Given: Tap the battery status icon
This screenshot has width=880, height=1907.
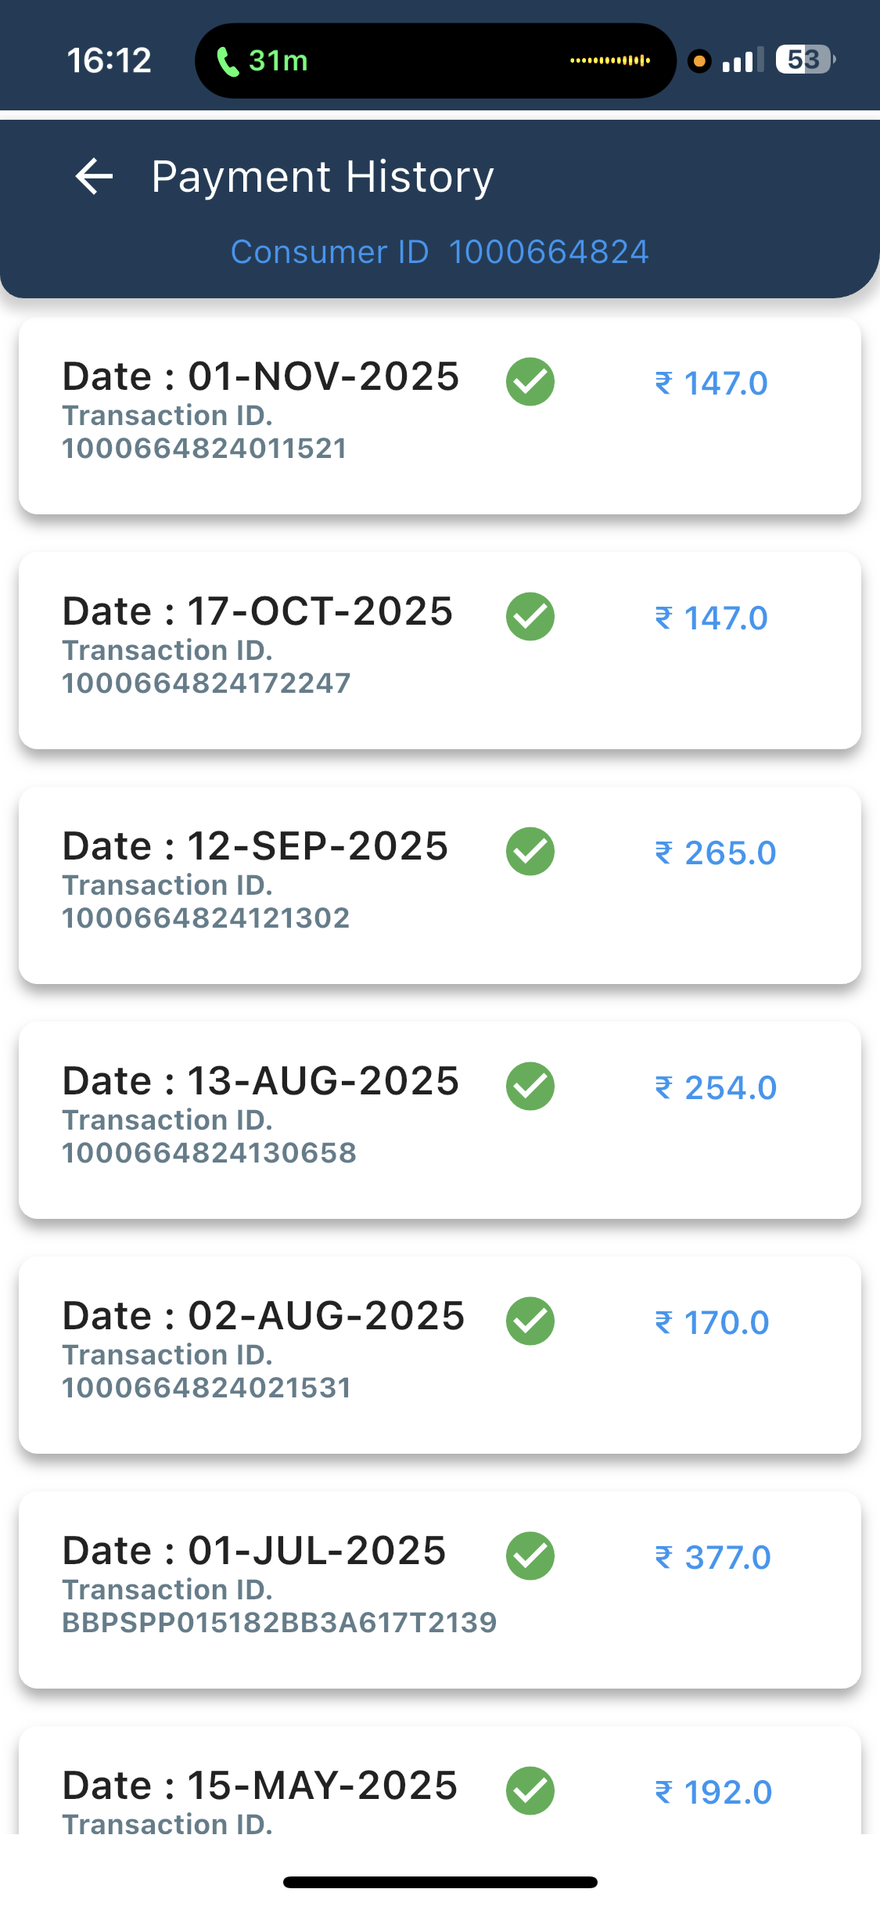Looking at the screenshot, I should coord(804,59).
